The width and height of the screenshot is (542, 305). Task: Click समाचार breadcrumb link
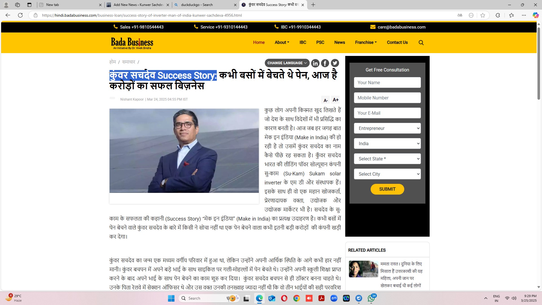point(128,62)
